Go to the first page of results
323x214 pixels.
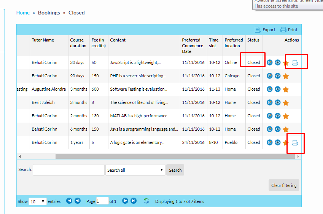click(69, 201)
